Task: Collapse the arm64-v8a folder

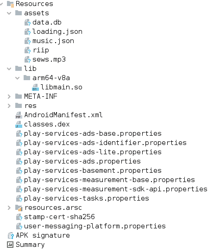Action: pos(17,78)
